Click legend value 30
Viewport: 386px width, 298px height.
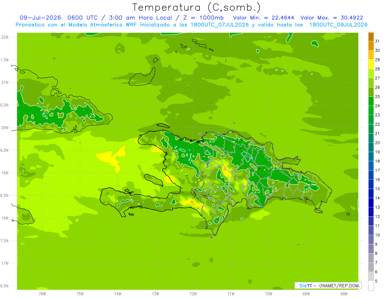378,50
